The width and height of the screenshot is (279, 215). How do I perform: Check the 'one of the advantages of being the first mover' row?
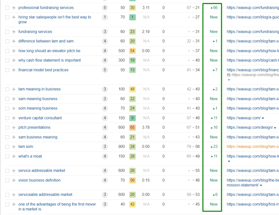[x=7, y=204]
